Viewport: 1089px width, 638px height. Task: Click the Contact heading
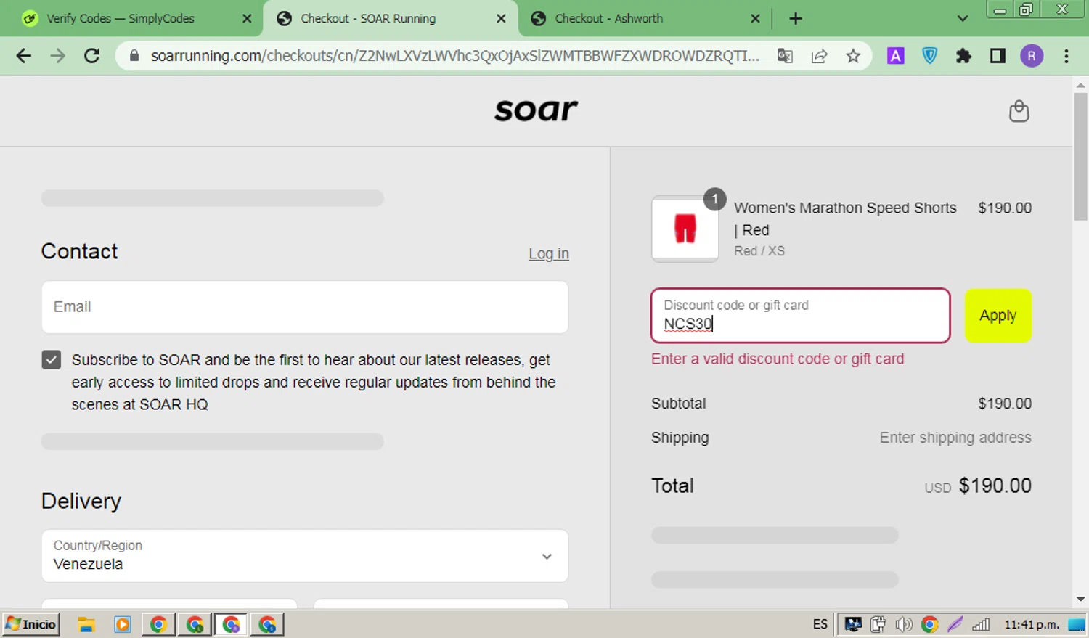(79, 251)
